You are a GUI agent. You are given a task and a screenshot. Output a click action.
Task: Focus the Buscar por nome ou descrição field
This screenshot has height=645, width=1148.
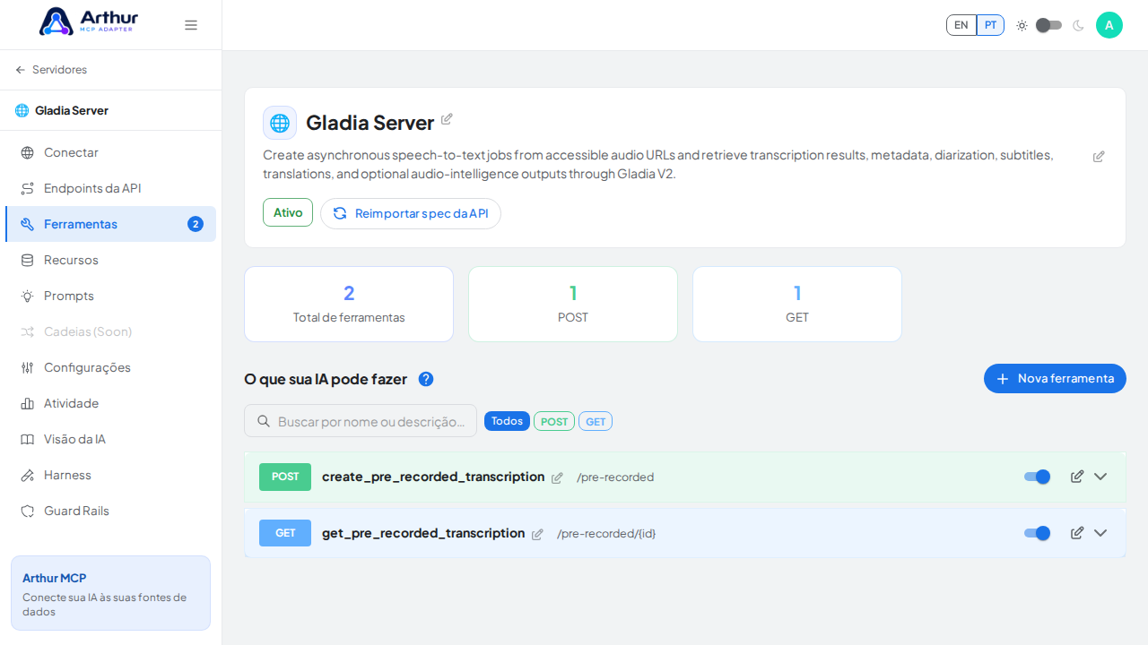361,421
